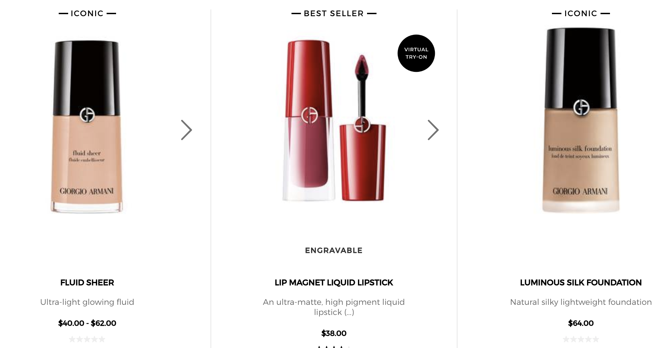The image size is (668, 348).
Task: Show next Fluid Sheer image arrow
Action: [x=186, y=130]
